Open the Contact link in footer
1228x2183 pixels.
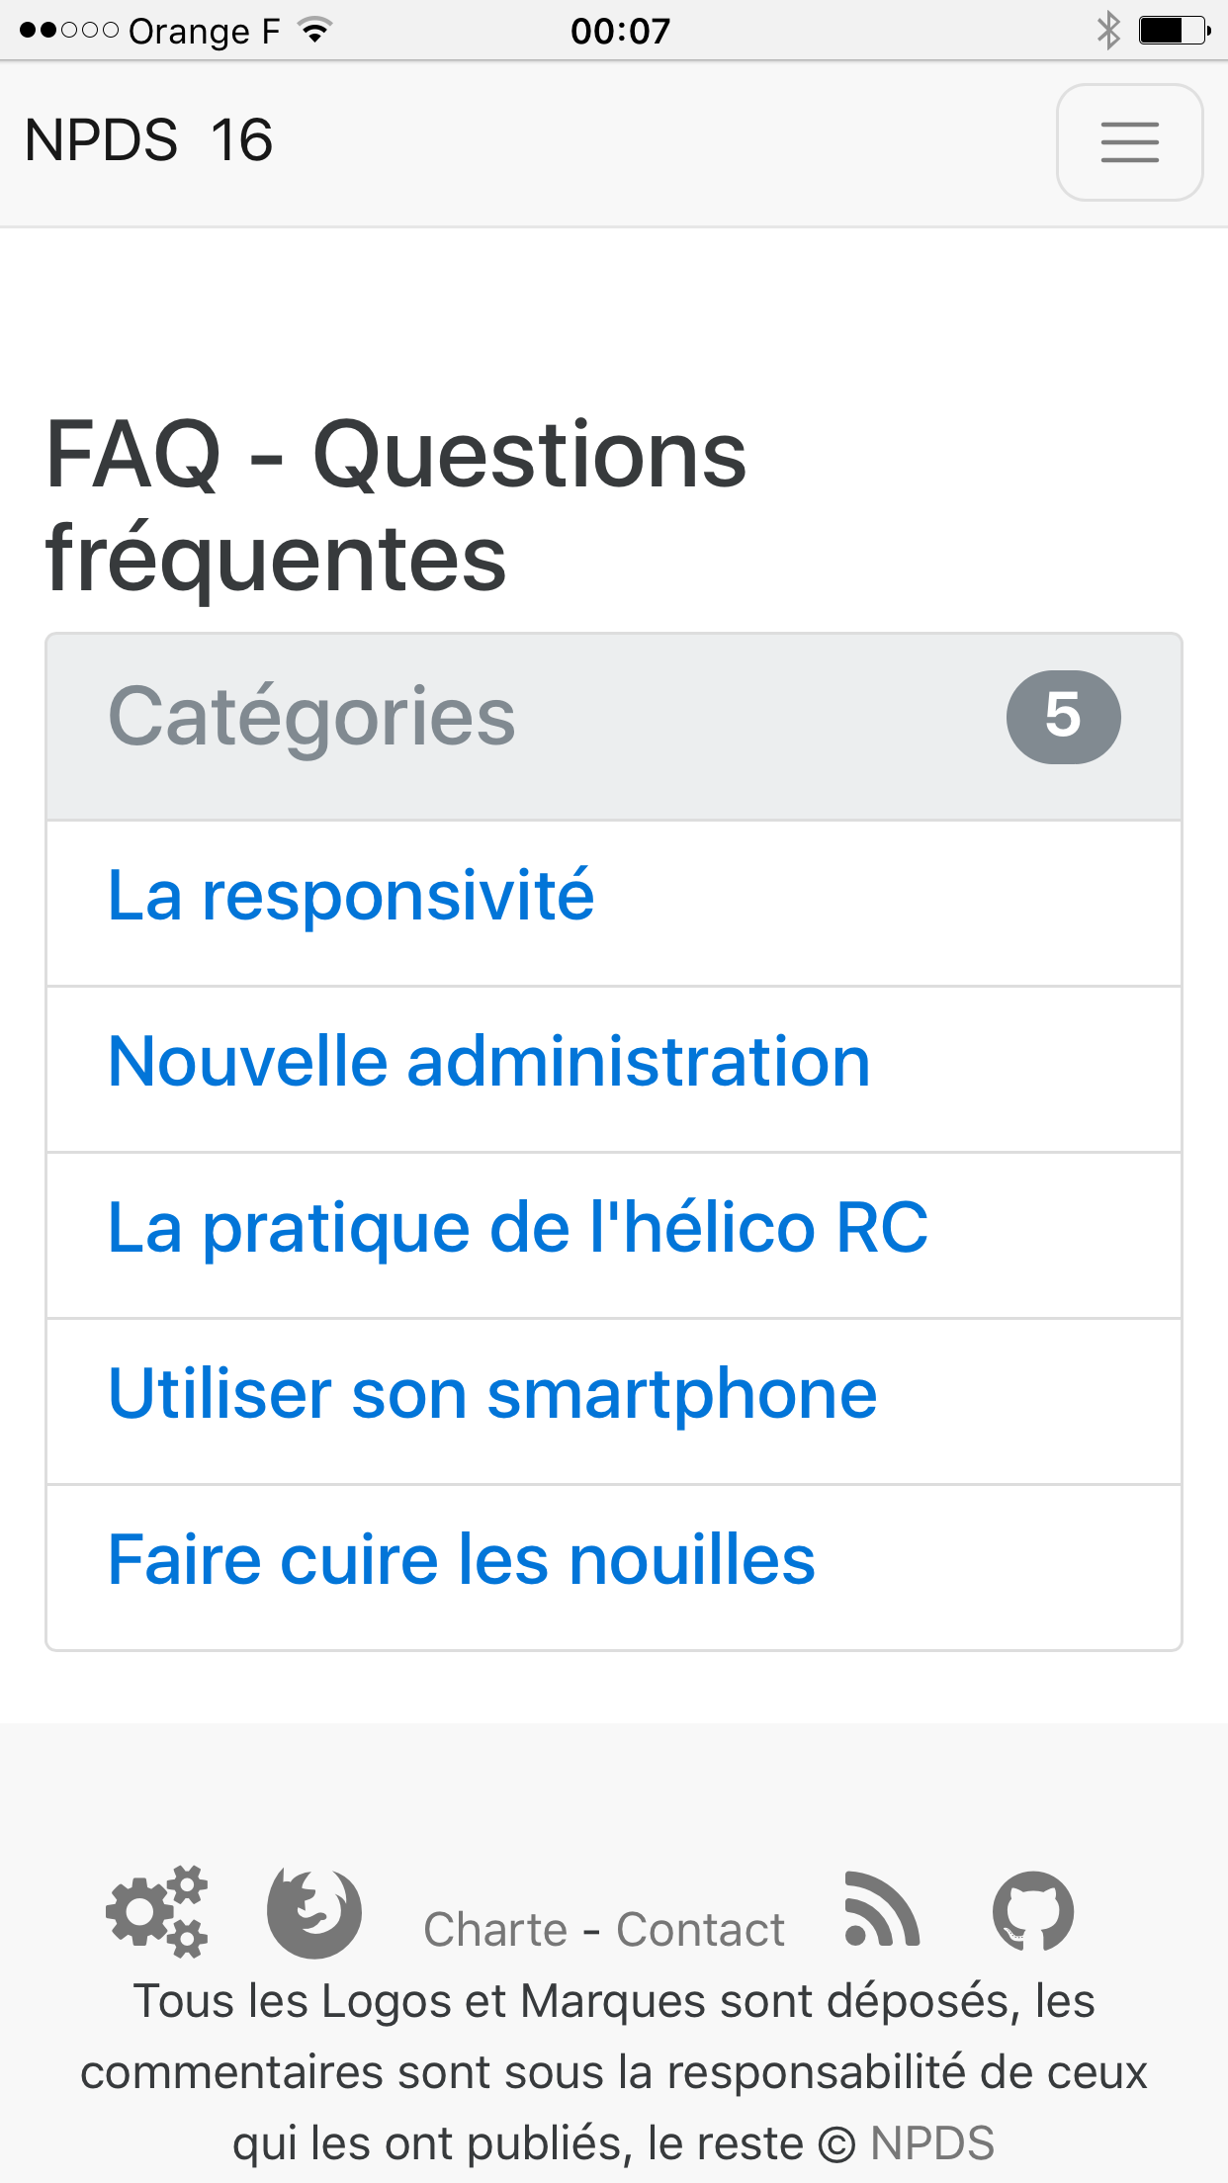pyautogui.click(x=700, y=1929)
